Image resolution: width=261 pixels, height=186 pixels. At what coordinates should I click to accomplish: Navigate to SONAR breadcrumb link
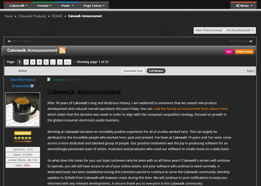(57, 16)
